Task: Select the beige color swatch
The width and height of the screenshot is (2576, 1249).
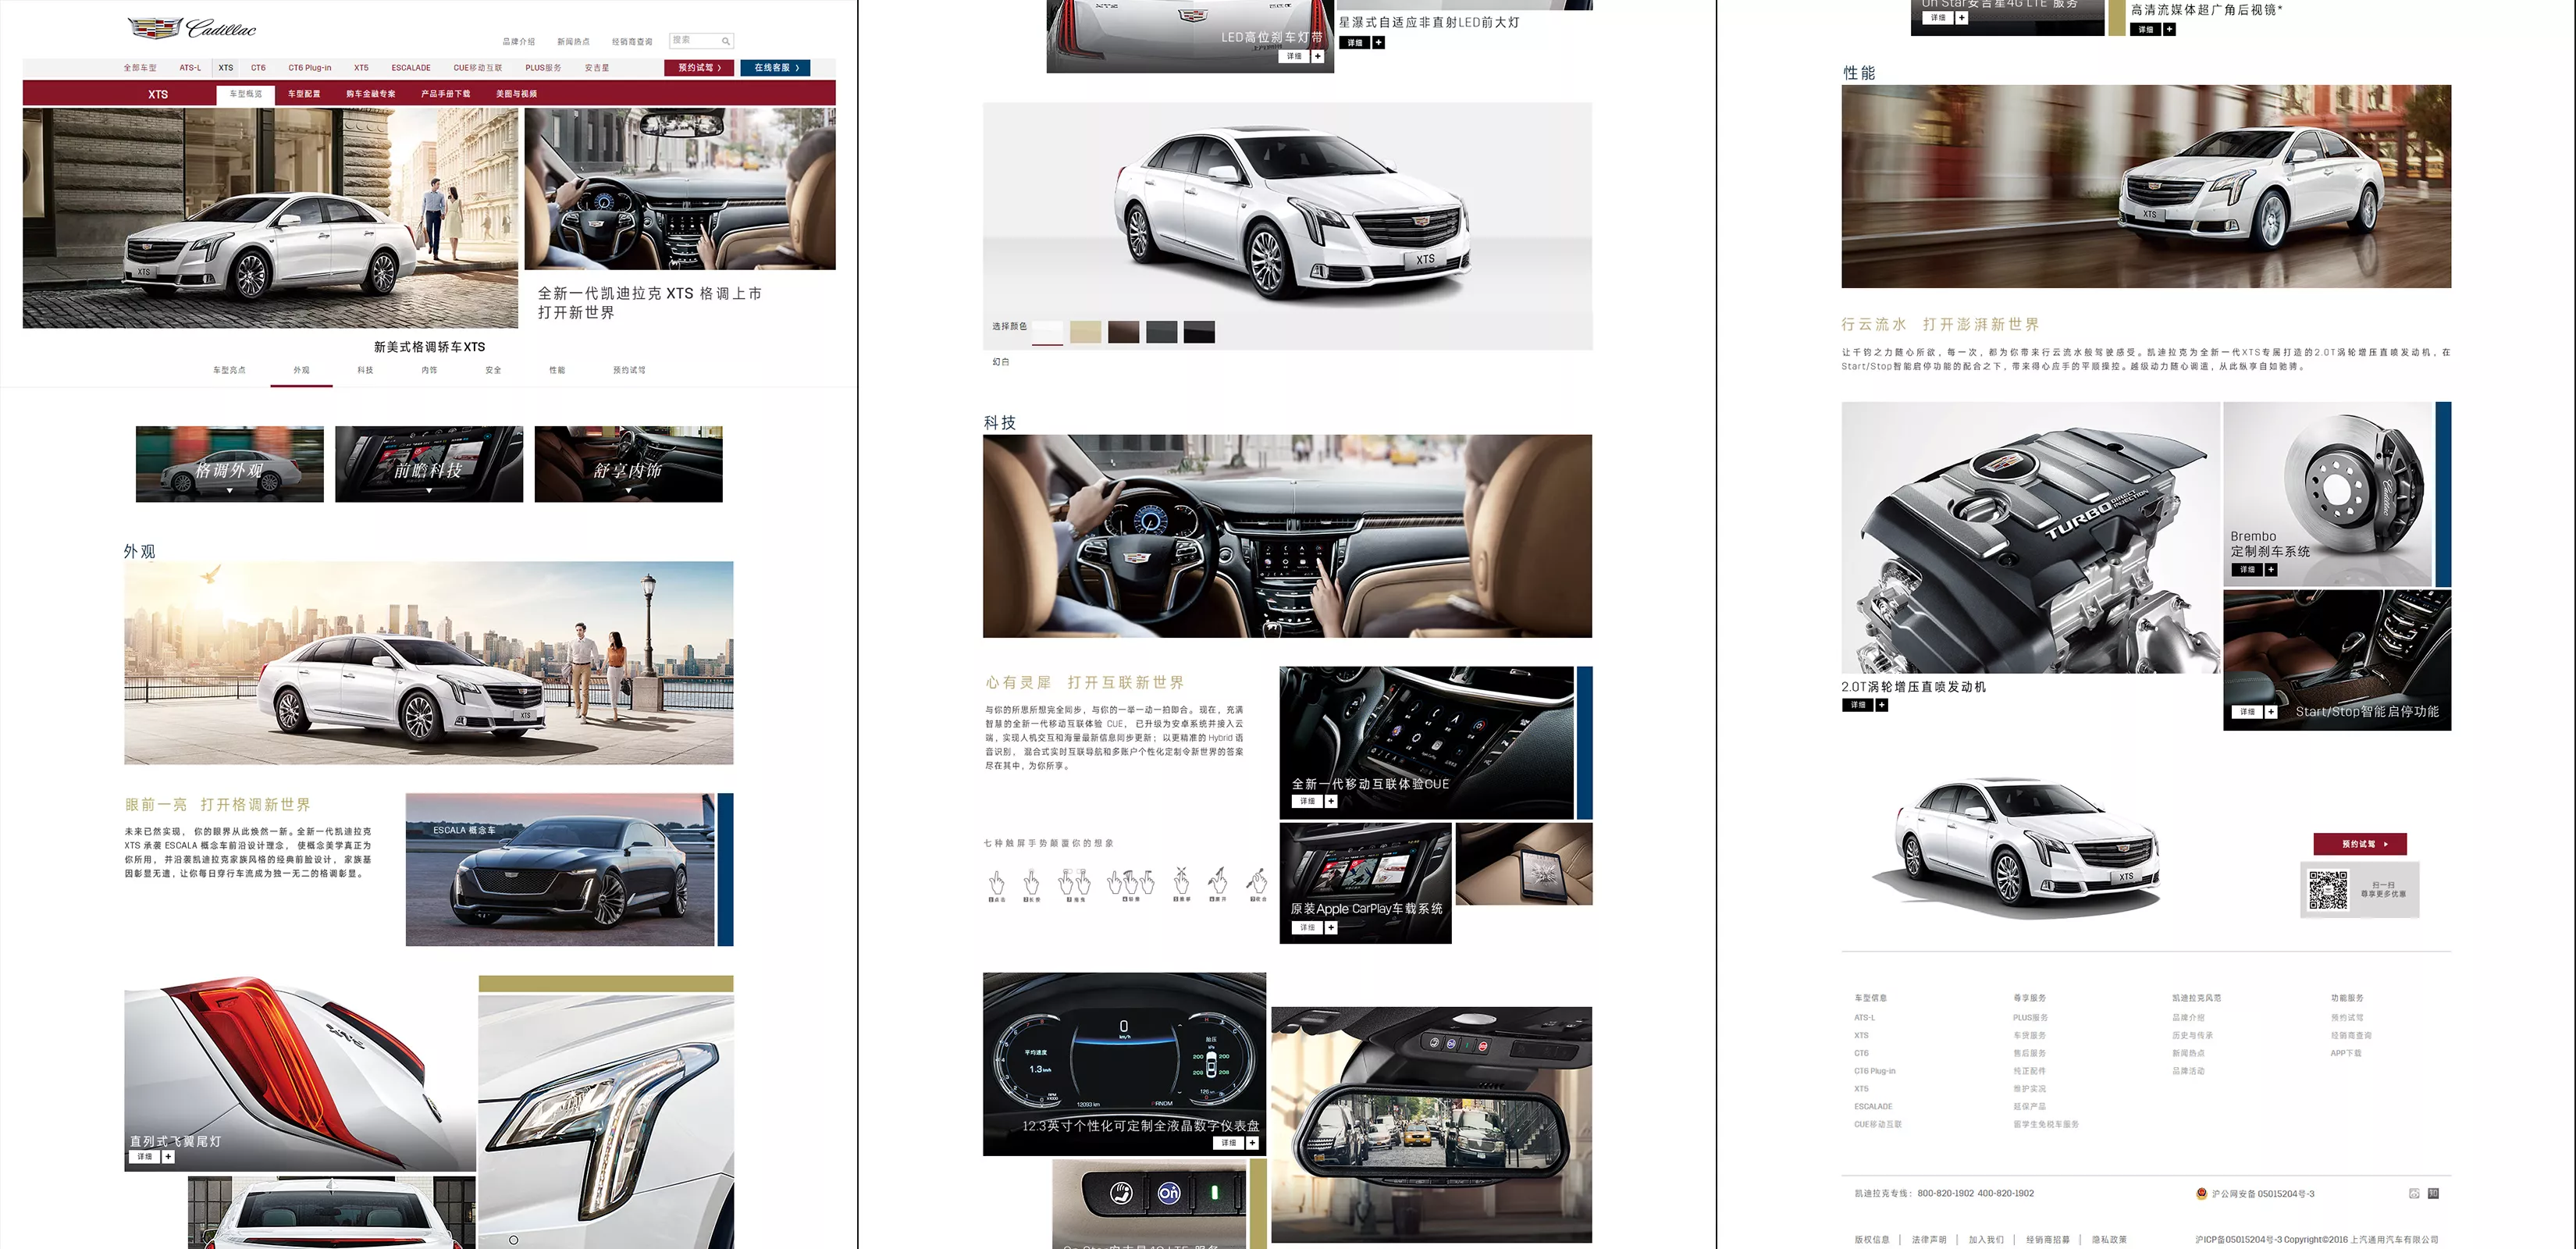Action: pos(1085,332)
